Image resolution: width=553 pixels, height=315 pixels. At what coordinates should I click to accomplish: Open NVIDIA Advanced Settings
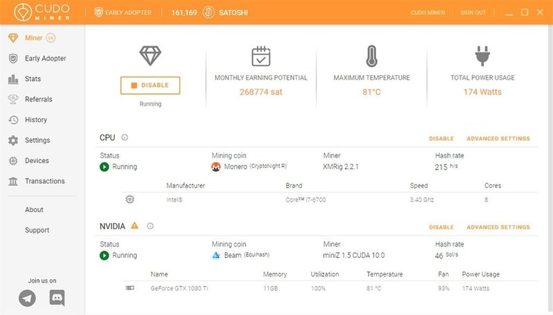(x=498, y=227)
